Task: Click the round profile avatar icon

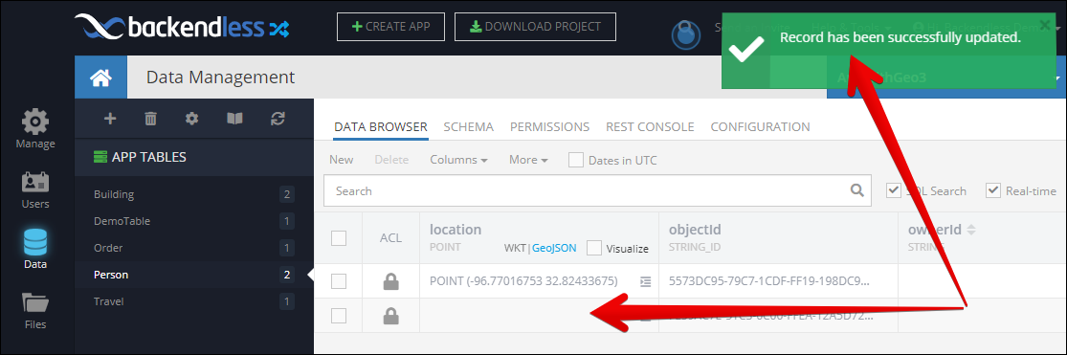Action: [x=686, y=35]
